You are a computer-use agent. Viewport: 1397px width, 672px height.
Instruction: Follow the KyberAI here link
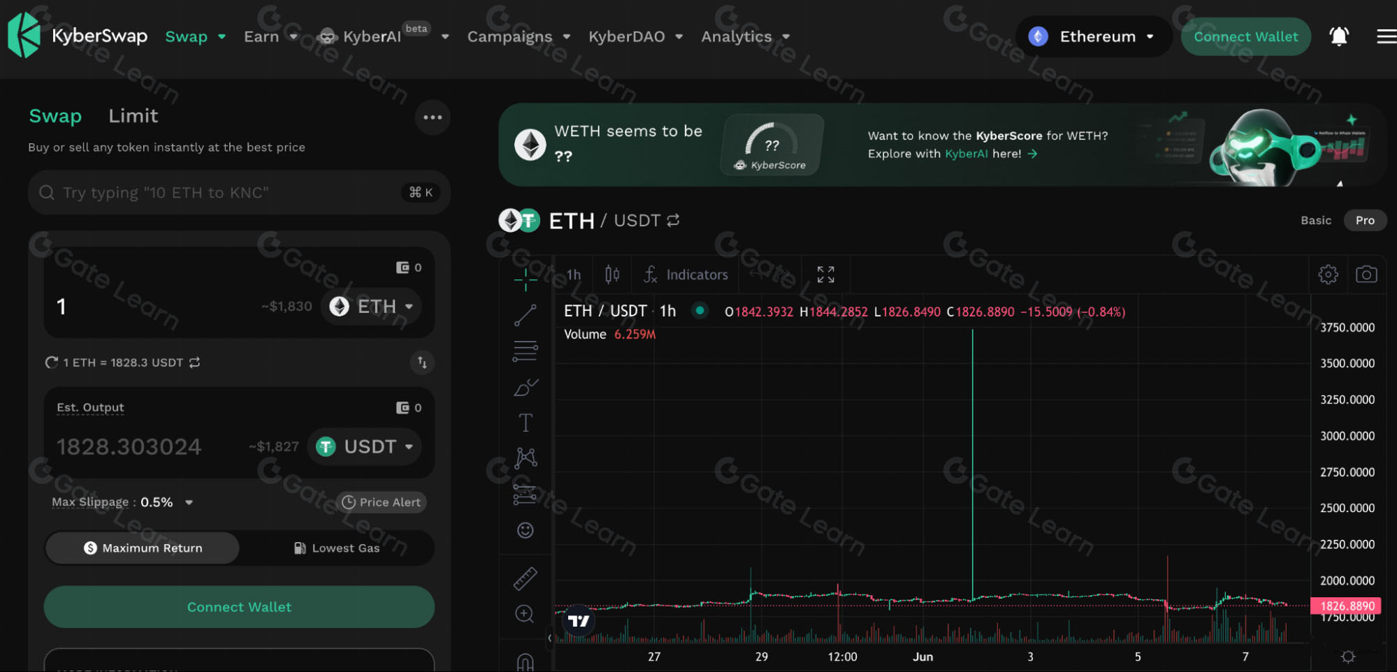[992, 154]
